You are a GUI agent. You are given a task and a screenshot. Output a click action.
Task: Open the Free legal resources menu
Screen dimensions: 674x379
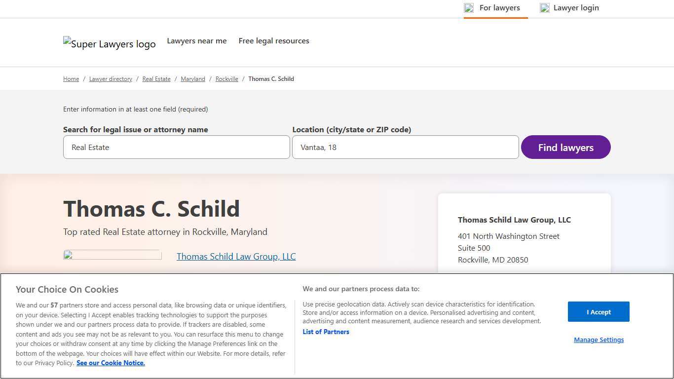273,40
